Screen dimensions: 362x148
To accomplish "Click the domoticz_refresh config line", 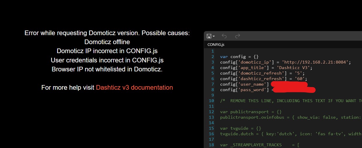I will 262,73.
